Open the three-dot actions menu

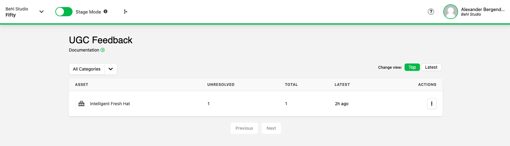432,104
